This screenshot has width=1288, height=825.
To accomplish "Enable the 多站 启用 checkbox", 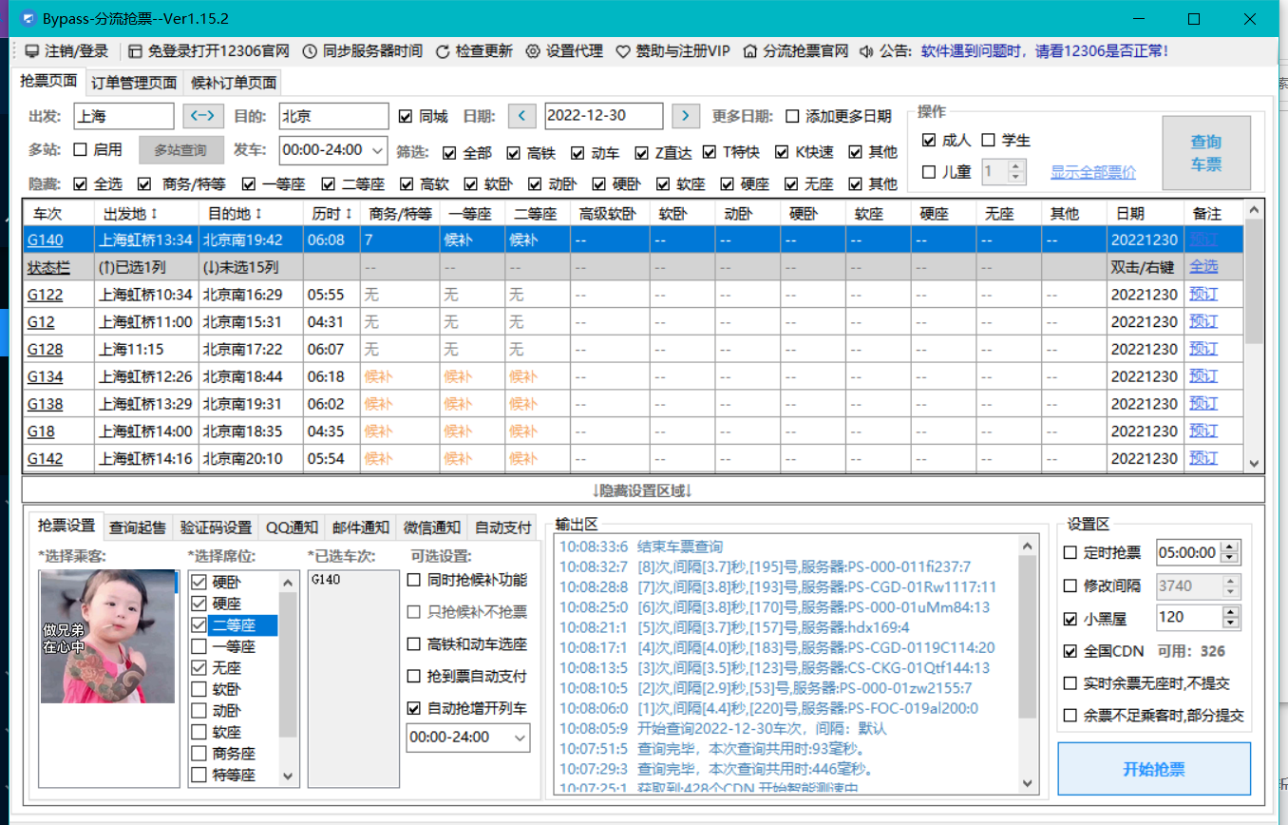I will tap(80, 149).
